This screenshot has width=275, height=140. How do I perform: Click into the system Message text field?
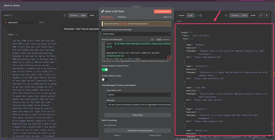[x=139, y=105]
